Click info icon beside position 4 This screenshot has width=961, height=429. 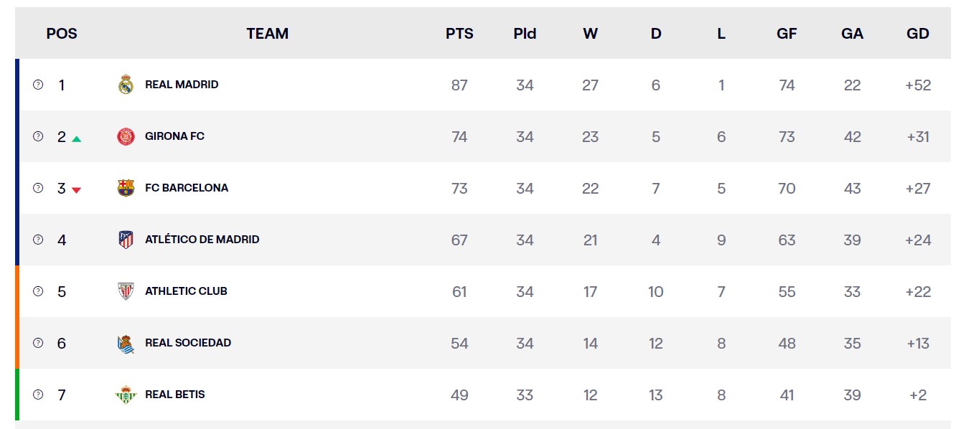click(x=38, y=240)
